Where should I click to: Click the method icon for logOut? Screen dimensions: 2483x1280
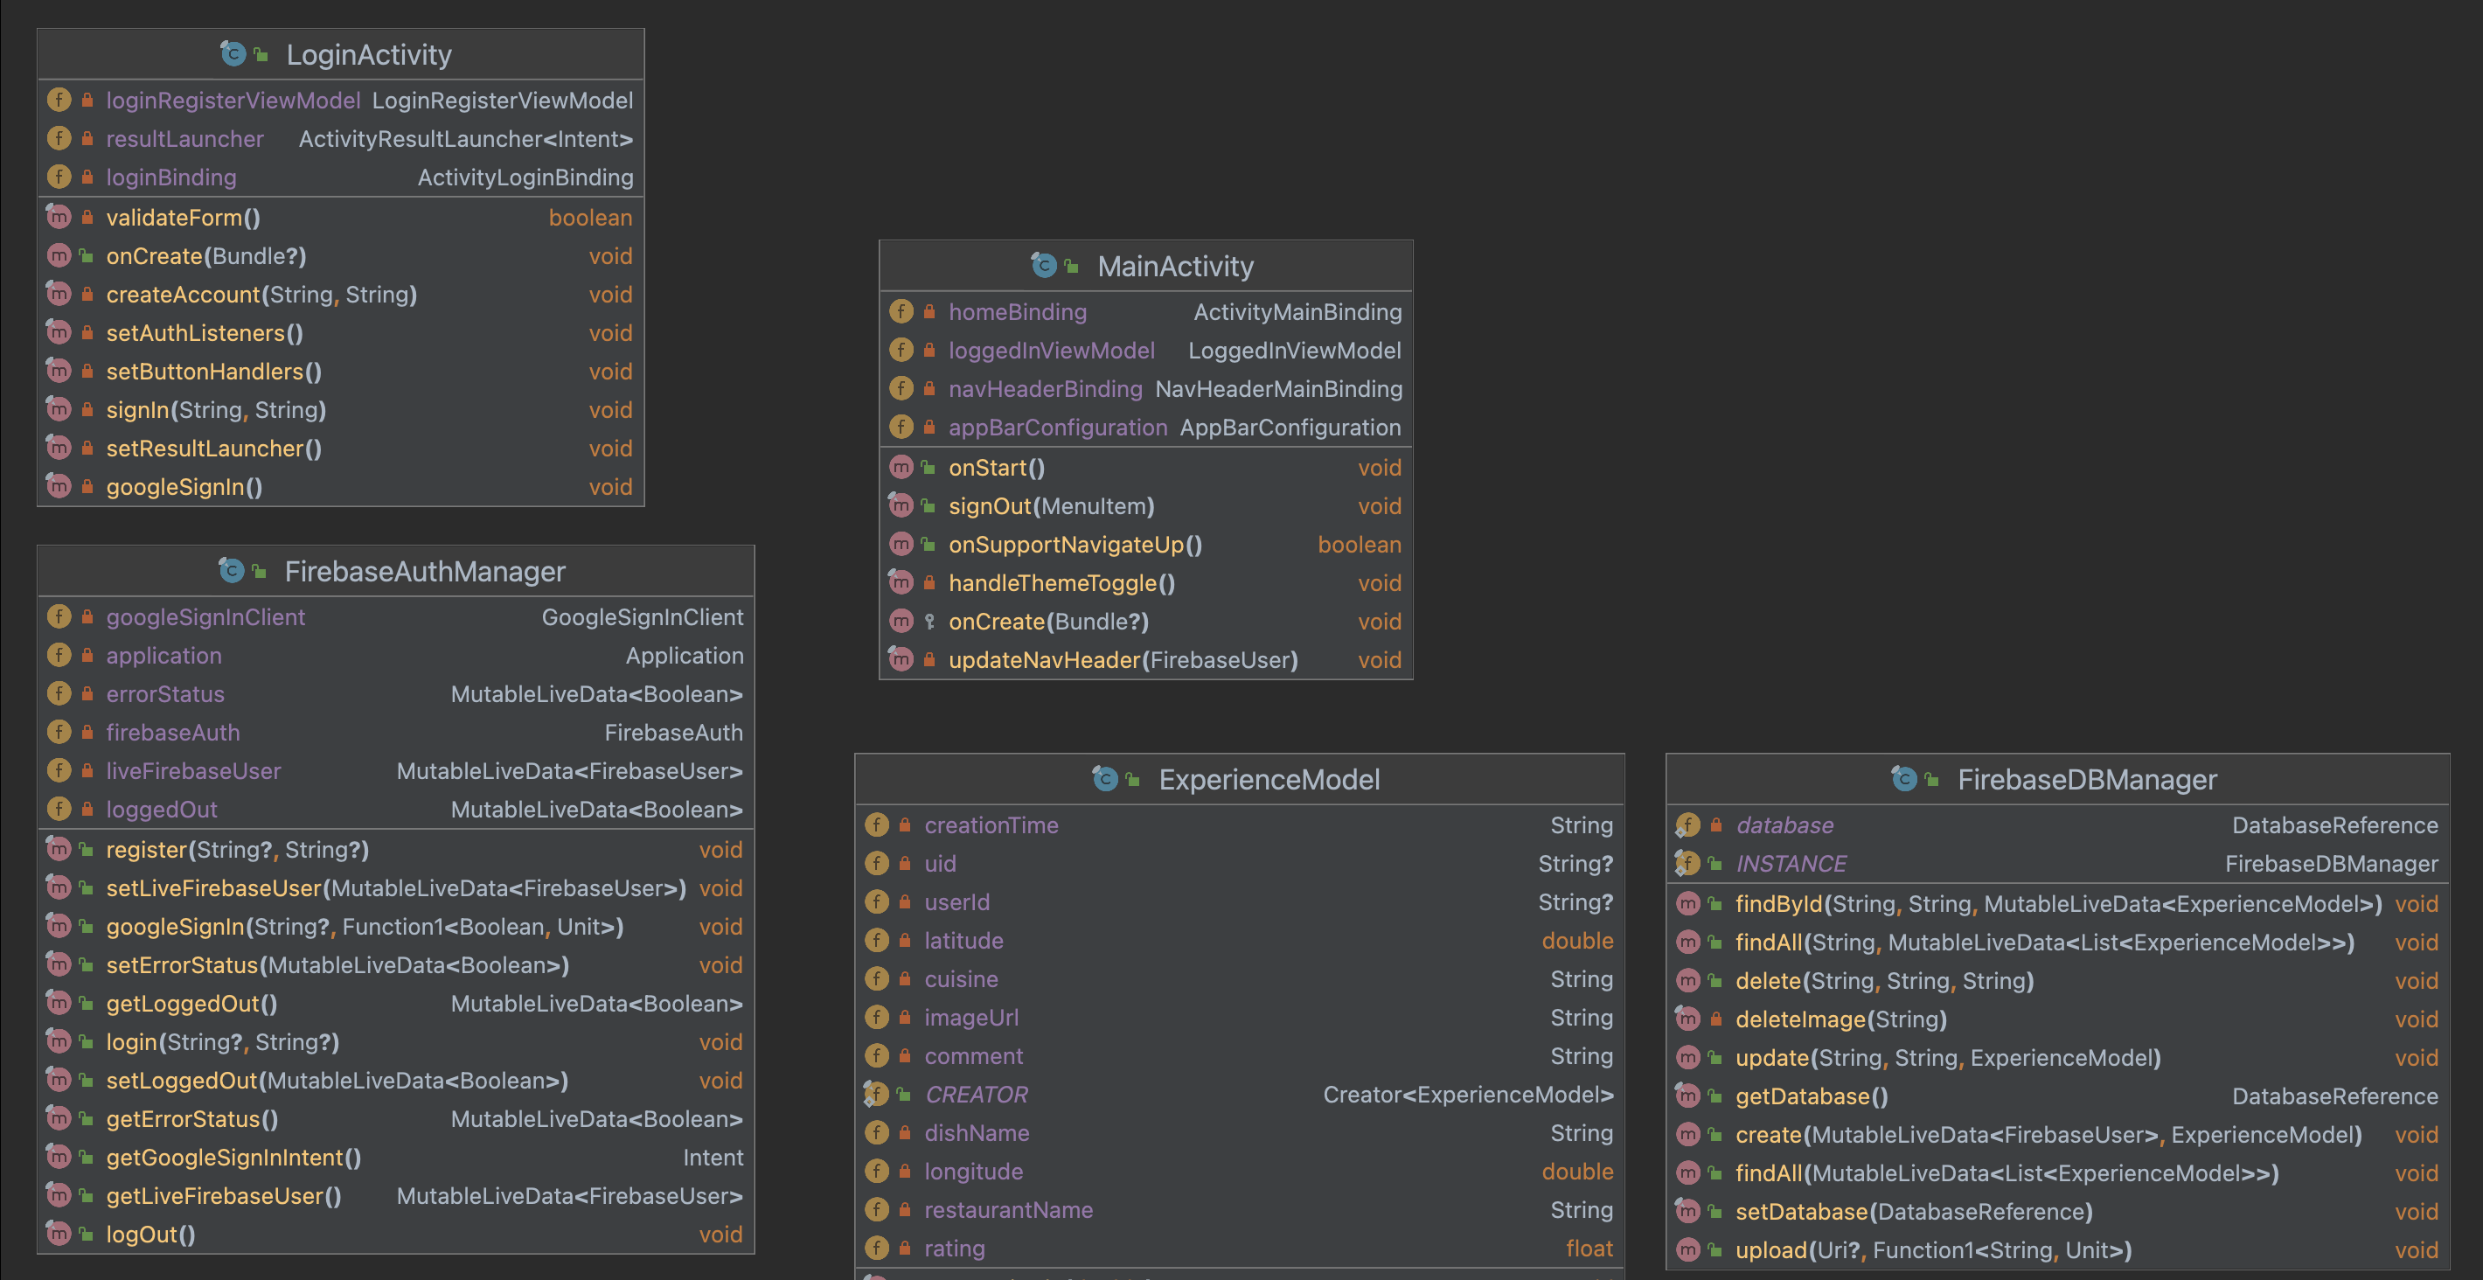(59, 1234)
